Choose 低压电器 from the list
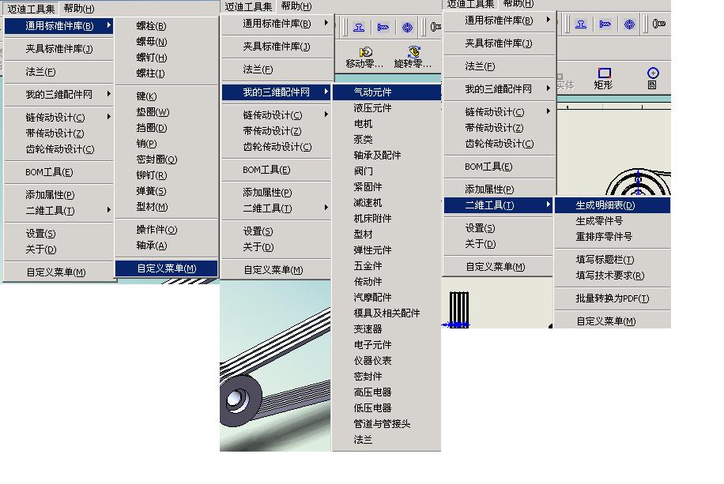The image size is (724, 484). click(372, 408)
